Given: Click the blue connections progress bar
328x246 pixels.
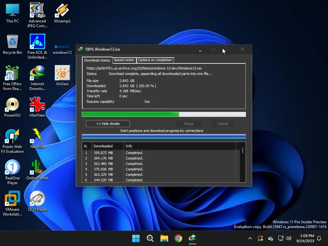Looking at the screenshot, I should pyautogui.click(x=164, y=136).
